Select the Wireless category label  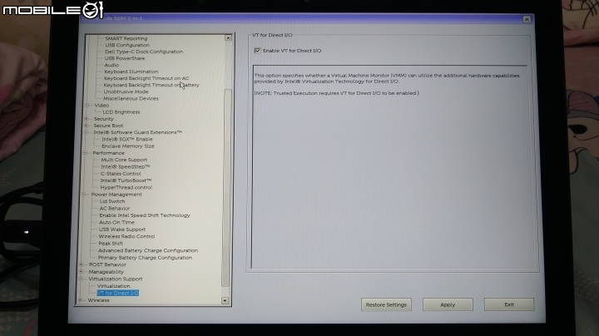click(98, 300)
